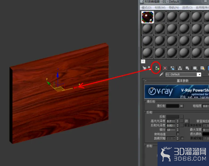Open the 漫反射 diffuse color swatch
The image size is (209, 166).
point(173,106)
